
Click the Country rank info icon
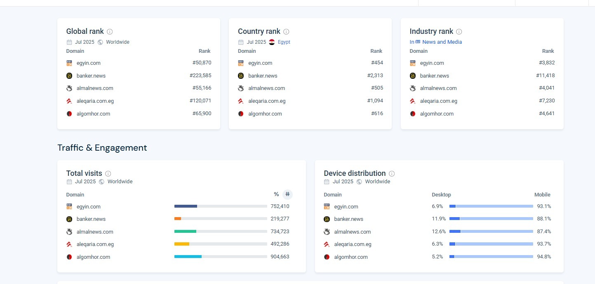click(286, 32)
